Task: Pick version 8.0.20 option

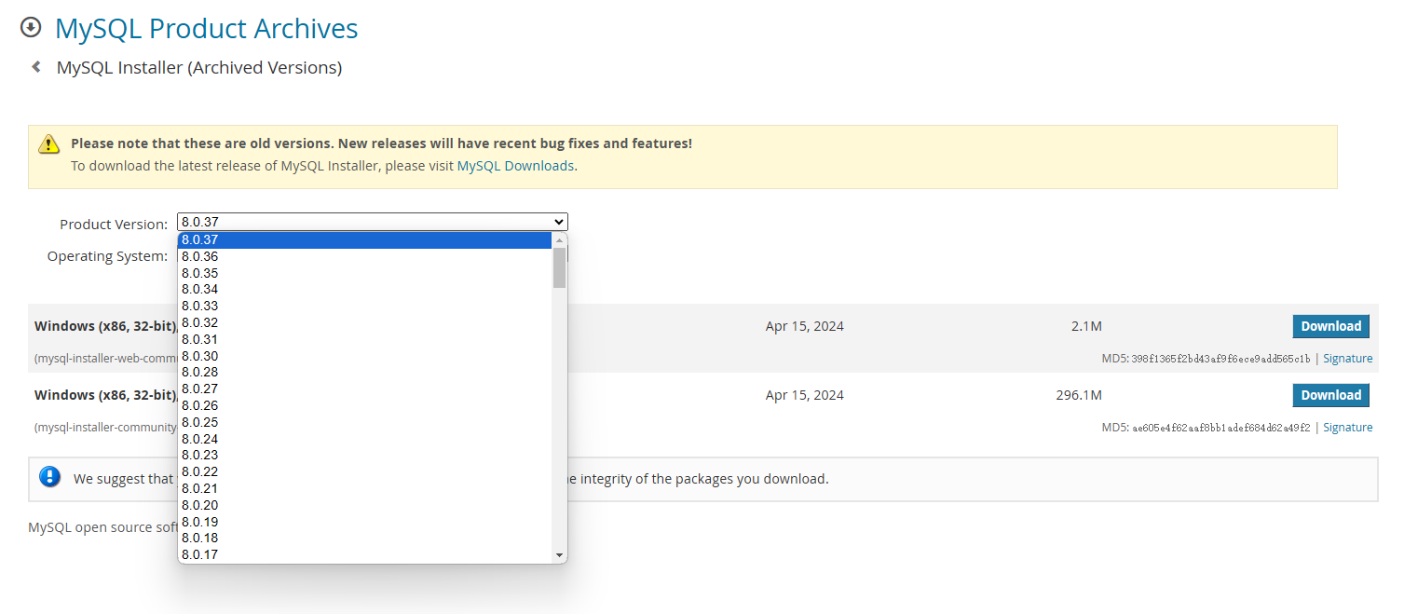Action: 364,505
